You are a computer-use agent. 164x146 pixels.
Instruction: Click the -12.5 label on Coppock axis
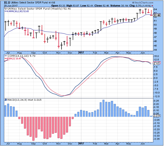pyautogui.click(x=157, y=96)
